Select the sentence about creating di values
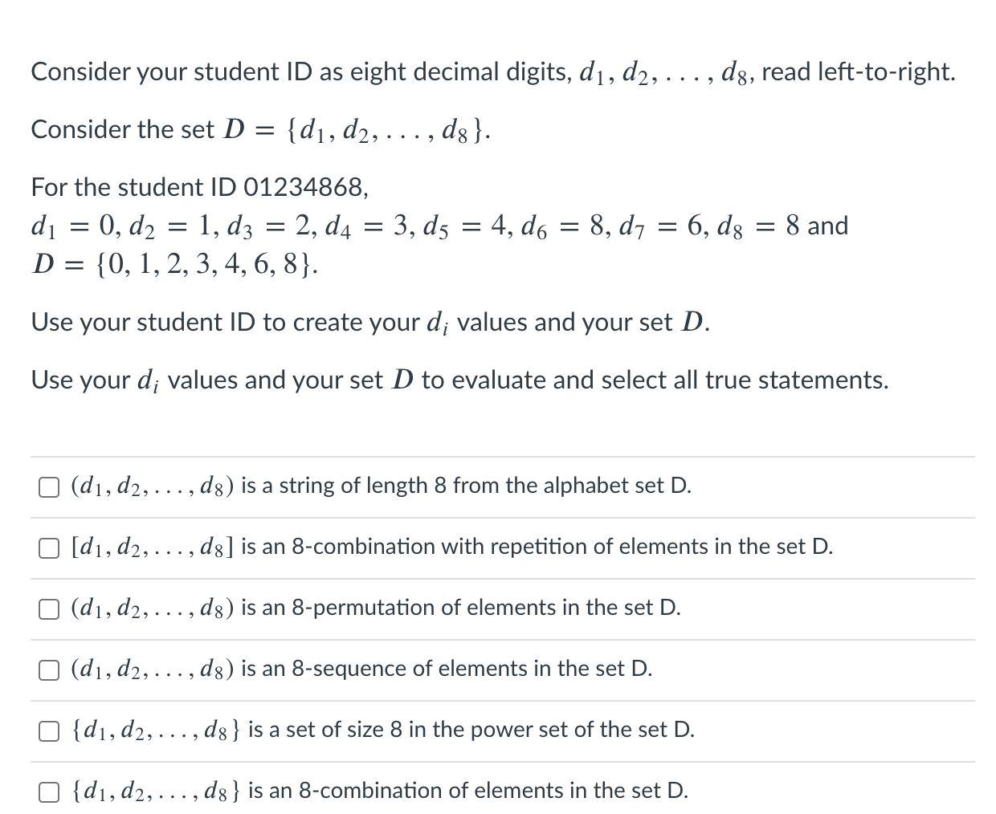Screen dimensions: 996x814 point(369,322)
